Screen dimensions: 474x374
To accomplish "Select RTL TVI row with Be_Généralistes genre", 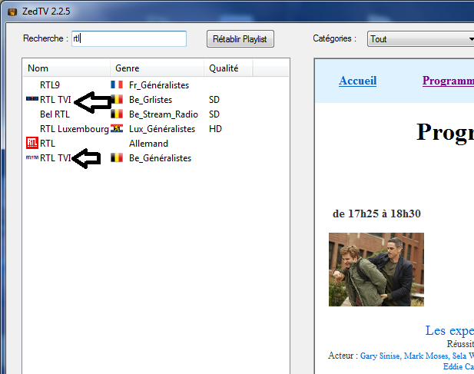I will (x=156, y=158).
